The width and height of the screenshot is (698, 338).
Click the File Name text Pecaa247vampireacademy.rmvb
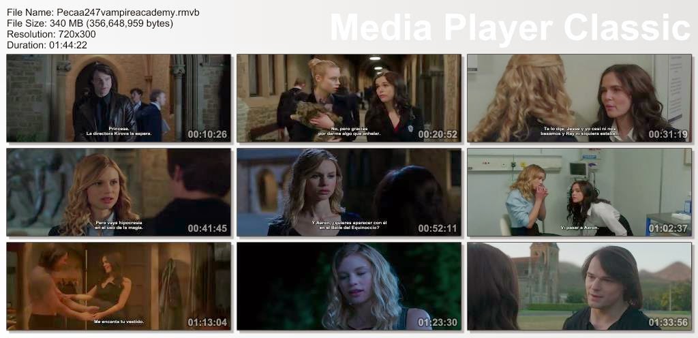(128, 12)
